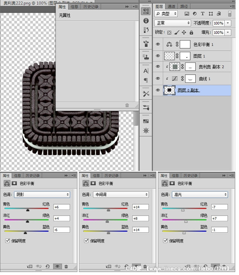Hide the 奥利奥 副本 2 layer
Image resolution: width=239 pixels, height=275 pixels.
pos(158,67)
